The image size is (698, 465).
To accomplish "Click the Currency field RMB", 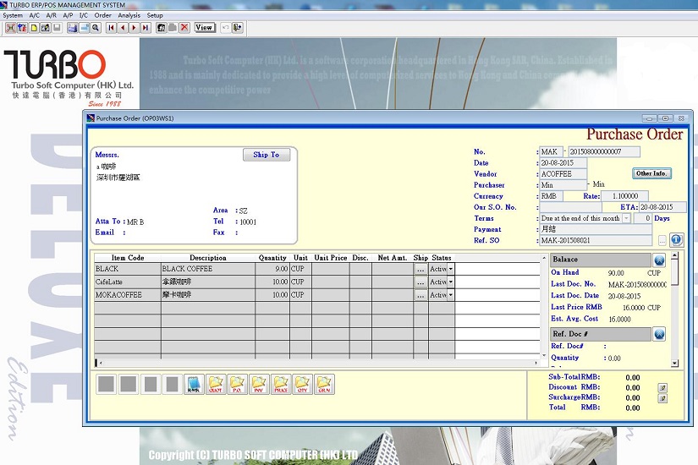I will click(551, 196).
